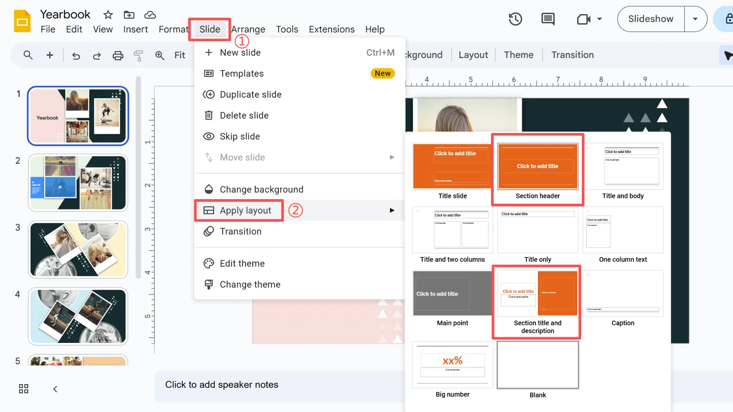Click the Transition toolbar button
The width and height of the screenshot is (733, 412).
tap(572, 55)
